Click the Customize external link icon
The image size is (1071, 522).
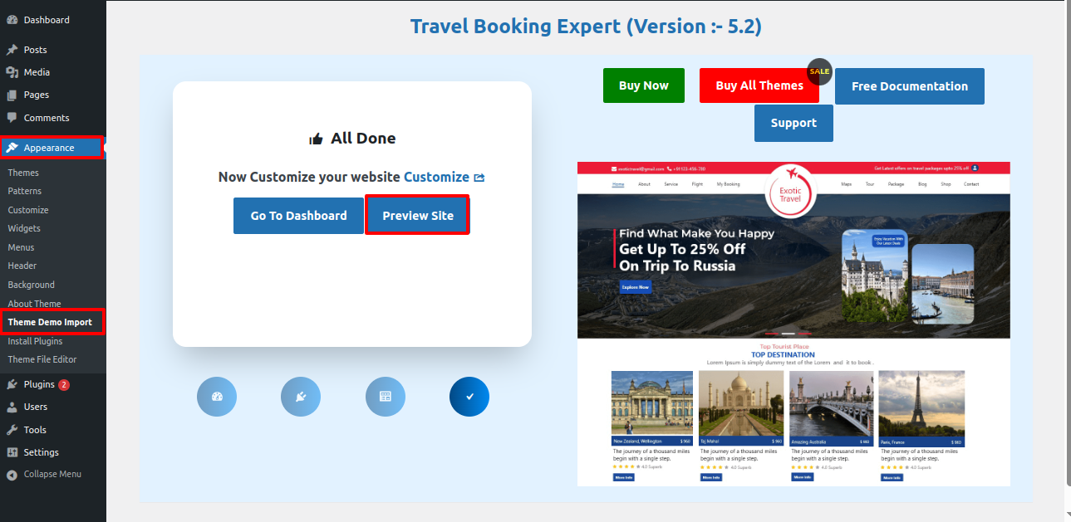(479, 178)
